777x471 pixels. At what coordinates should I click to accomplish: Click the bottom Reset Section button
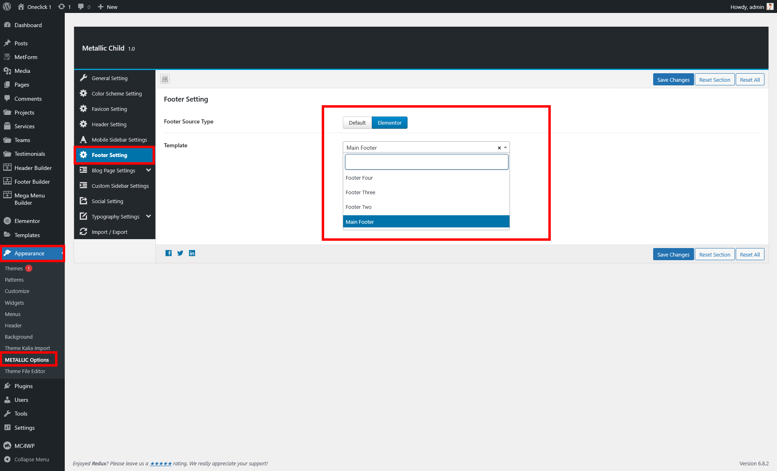coord(714,255)
